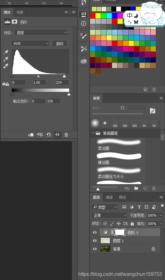Expand Properties panel with double chevron

[x=66, y=12]
